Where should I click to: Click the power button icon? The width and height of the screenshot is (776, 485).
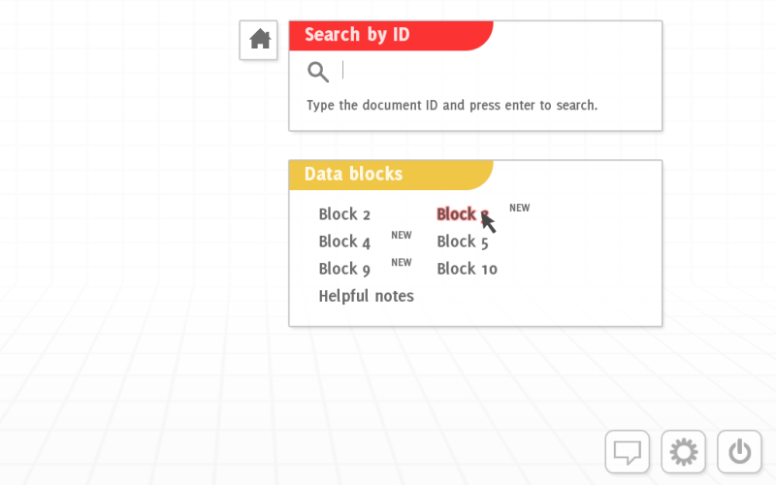click(x=739, y=452)
